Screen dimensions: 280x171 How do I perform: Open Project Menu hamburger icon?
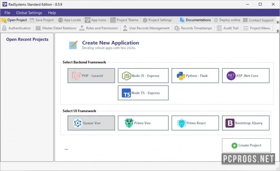pyautogui.click(x=246, y=28)
